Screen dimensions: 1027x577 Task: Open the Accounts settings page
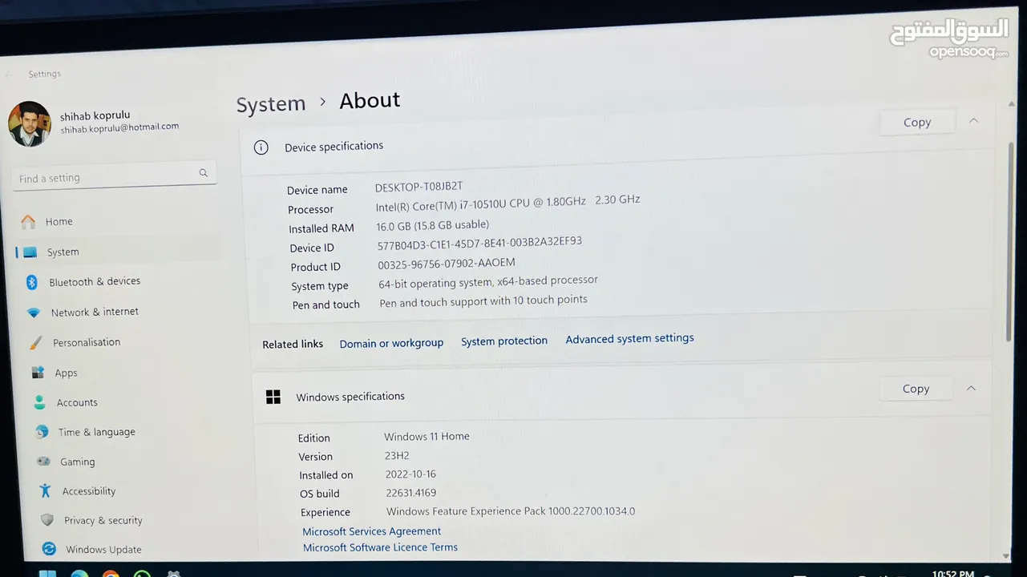77,403
